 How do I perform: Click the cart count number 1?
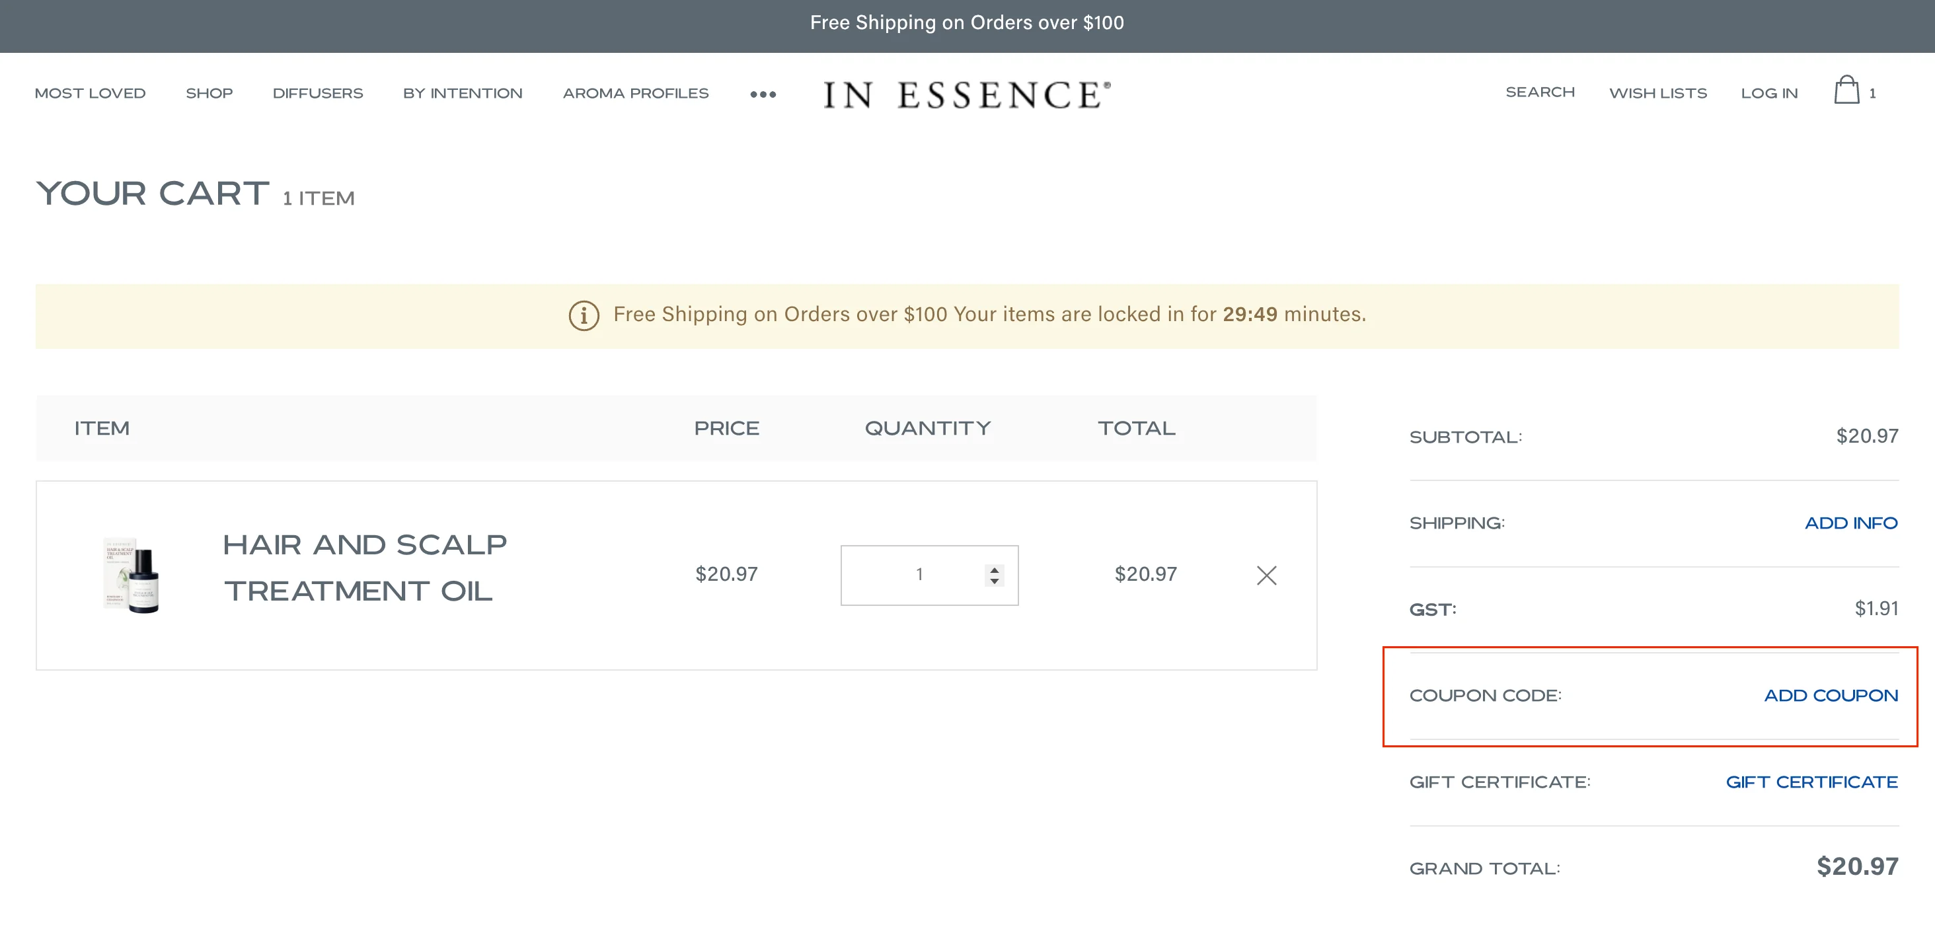point(1872,93)
